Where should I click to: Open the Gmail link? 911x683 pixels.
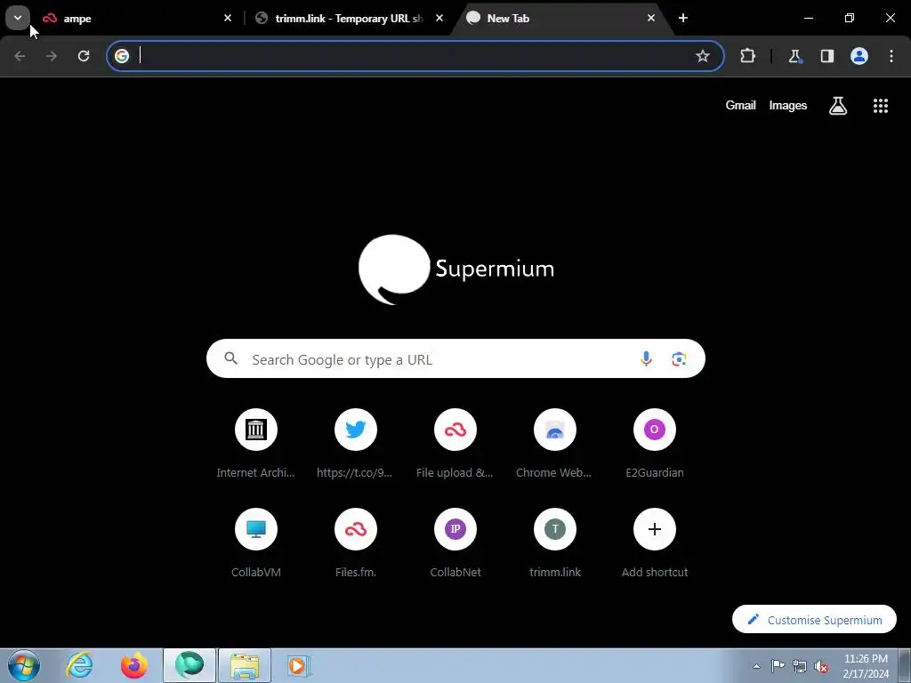point(740,105)
